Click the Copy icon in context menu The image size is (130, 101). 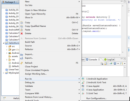[22, 23]
